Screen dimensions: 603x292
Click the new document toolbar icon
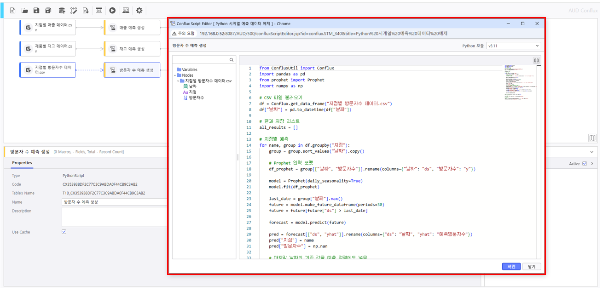click(x=13, y=11)
